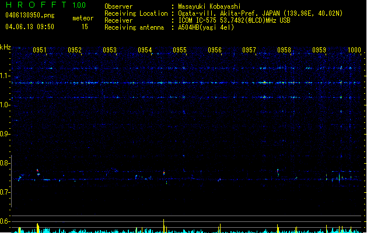
Task: Click the 1.0 kHz axis label
Action: point(5,105)
